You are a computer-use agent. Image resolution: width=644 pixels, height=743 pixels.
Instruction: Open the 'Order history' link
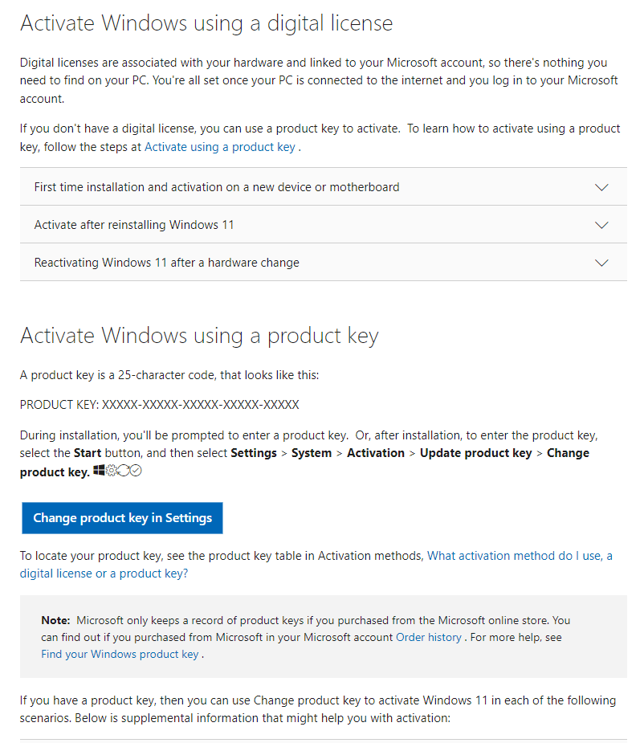[x=429, y=637]
